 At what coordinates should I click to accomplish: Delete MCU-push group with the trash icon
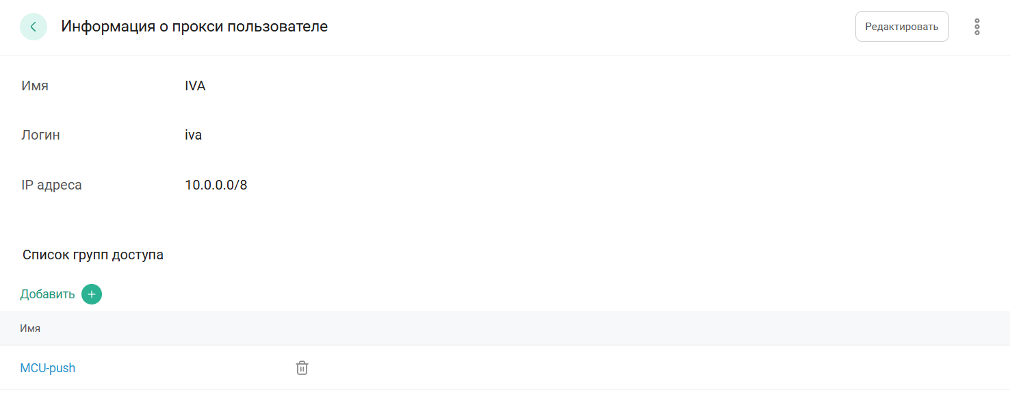302,368
